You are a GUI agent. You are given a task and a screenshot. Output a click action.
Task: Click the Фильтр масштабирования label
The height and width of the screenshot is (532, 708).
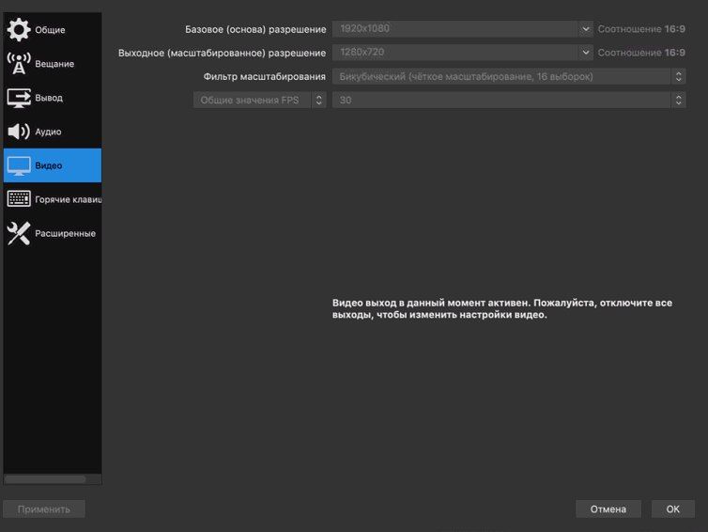pos(264,76)
